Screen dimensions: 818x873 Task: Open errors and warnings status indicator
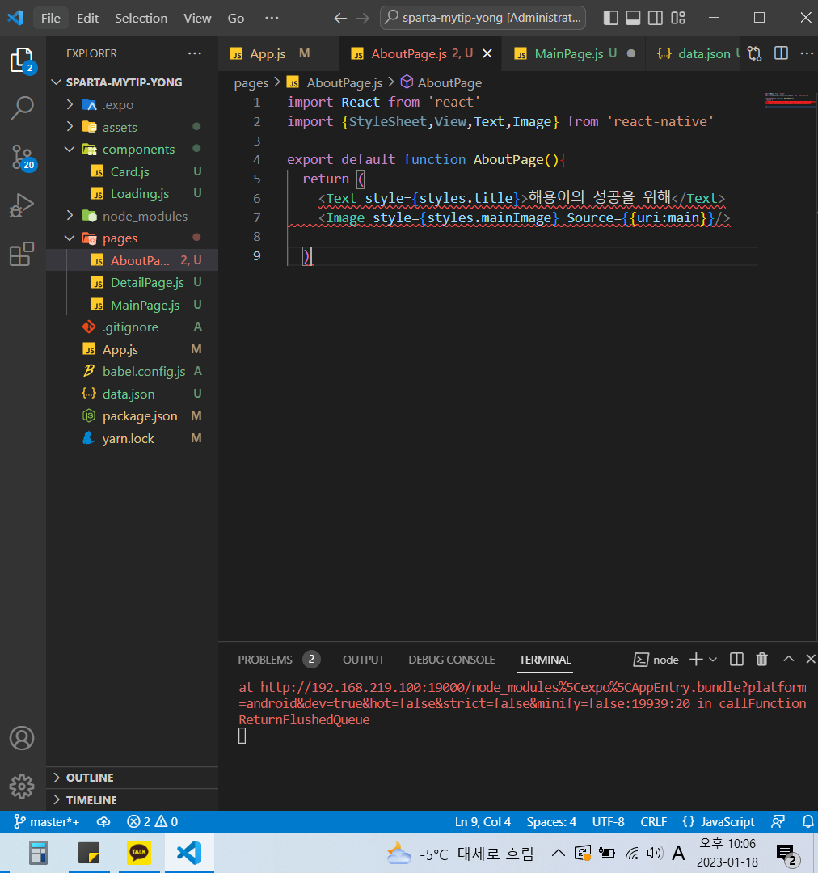coord(153,822)
